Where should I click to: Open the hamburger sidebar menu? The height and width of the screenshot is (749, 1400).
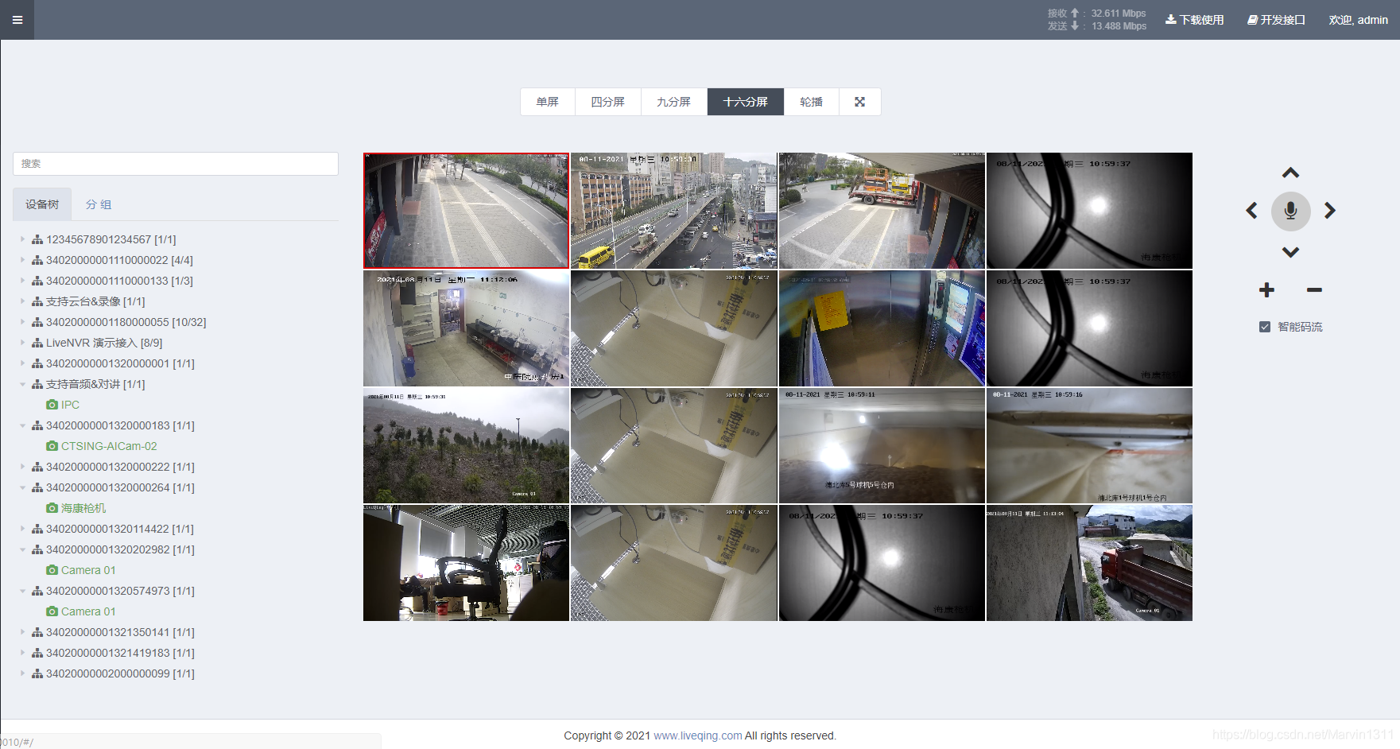pyautogui.click(x=17, y=20)
